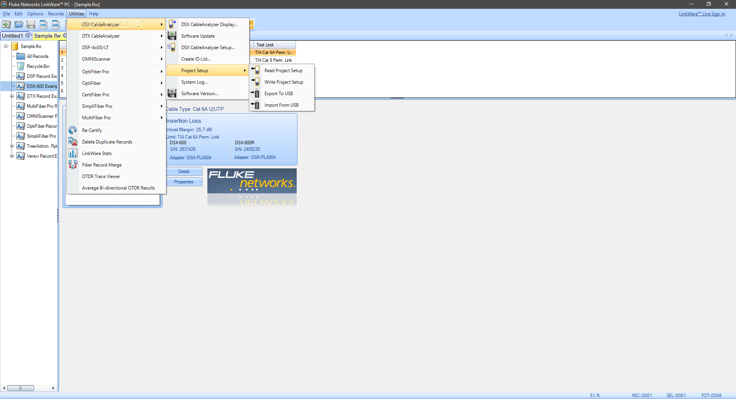
Task: Select record row number 4
Action: (x=62, y=75)
